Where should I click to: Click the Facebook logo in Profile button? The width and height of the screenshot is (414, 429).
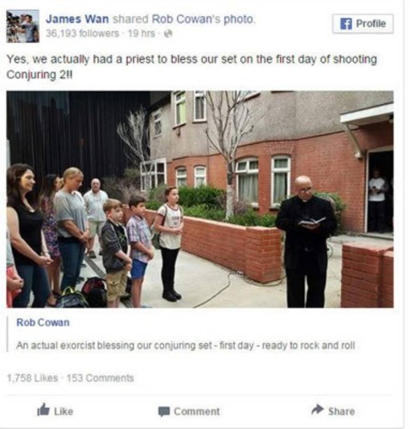tap(346, 24)
